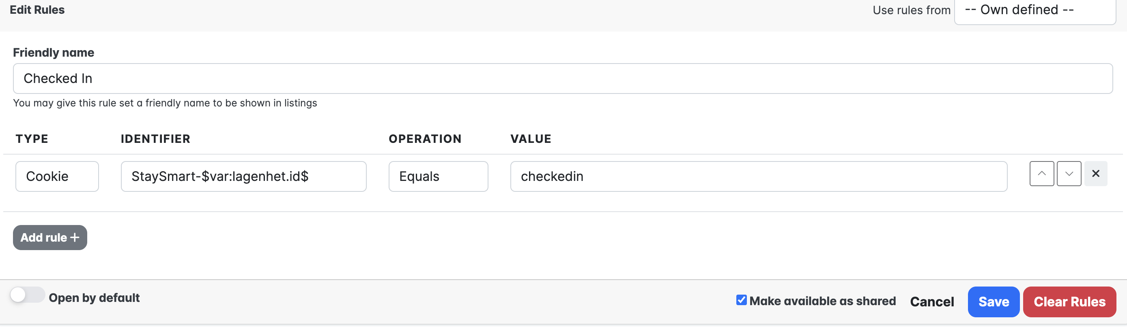Image resolution: width=1127 pixels, height=327 pixels.
Task: Click Save button
Action: click(993, 302)
